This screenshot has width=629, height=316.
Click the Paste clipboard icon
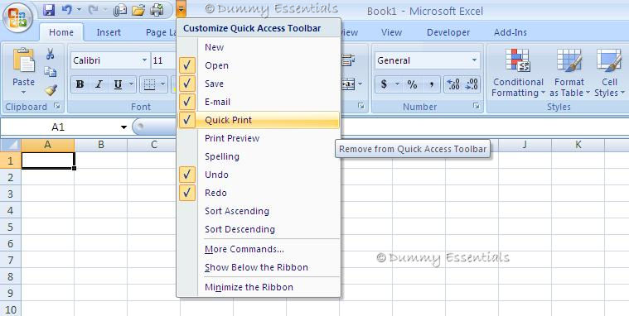point(24,60)
